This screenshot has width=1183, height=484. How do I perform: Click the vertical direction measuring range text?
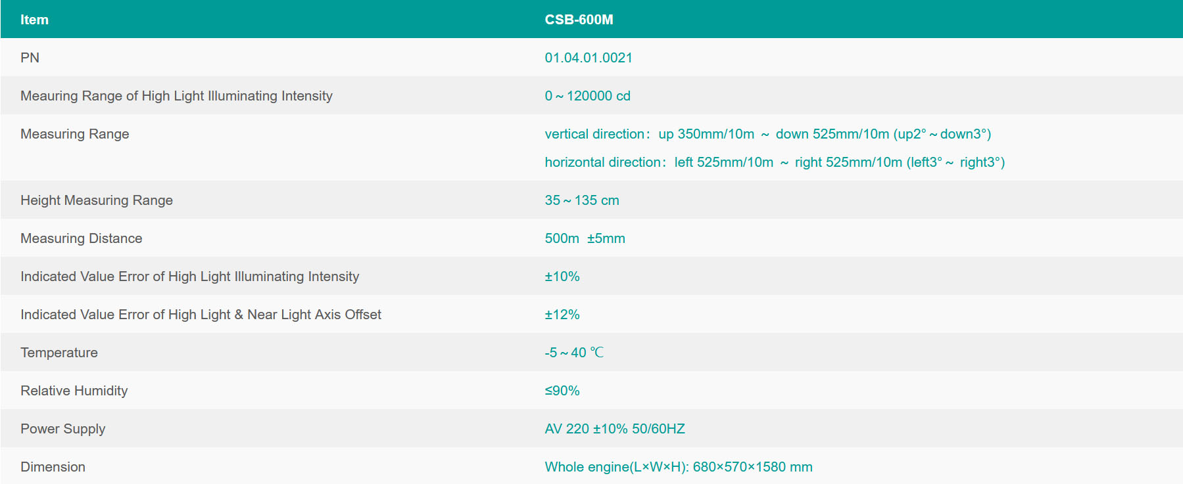click(767, 134)
